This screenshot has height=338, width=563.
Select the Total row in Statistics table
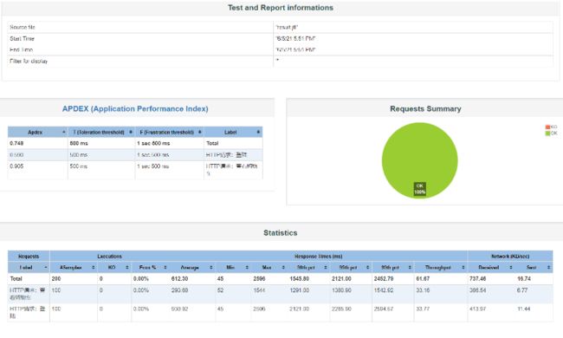click(281, 279)
